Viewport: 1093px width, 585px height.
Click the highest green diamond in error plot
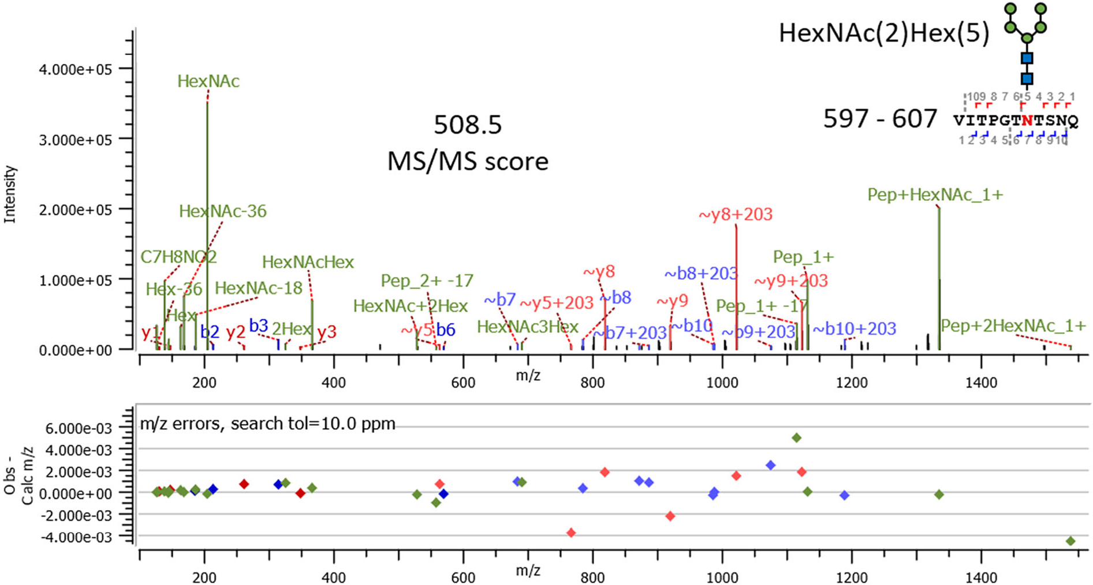coord(797,438)
